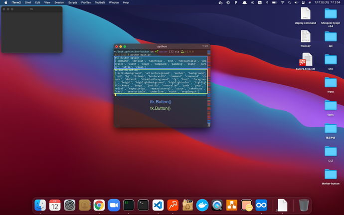
Task: Select the api folder on desktop
Action: [x=331, y=39]
